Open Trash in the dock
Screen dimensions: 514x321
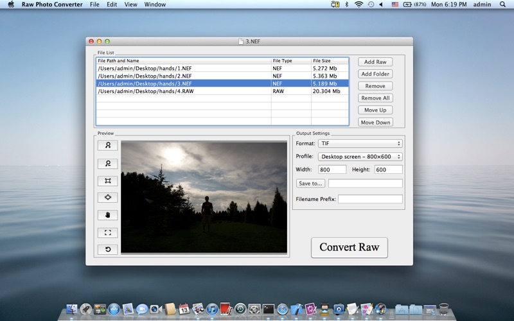coord(443,309)
